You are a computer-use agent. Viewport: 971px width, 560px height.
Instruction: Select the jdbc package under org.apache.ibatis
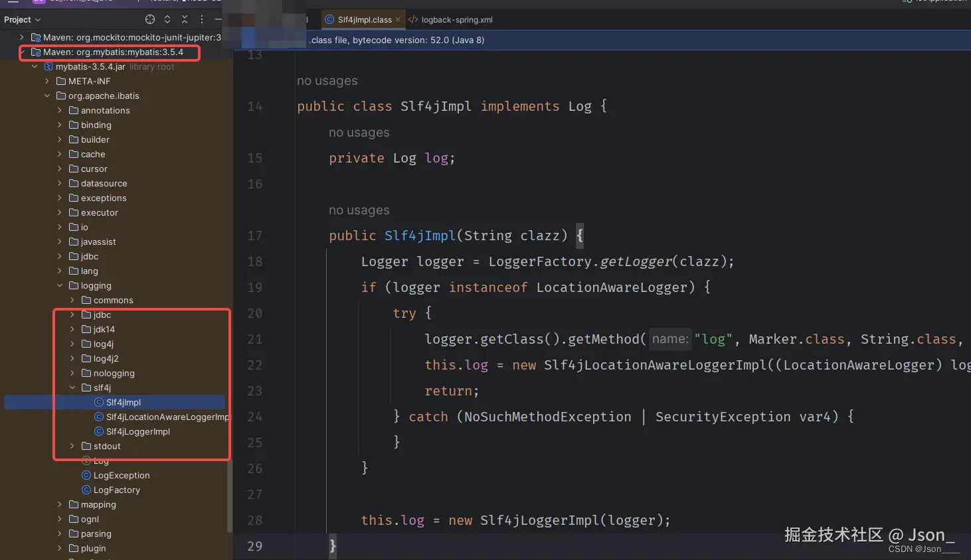(x=90, y=256)
